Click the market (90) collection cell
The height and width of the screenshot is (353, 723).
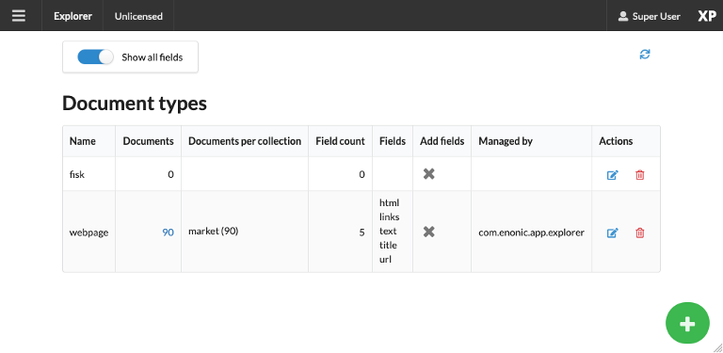(x=245, y=232)
